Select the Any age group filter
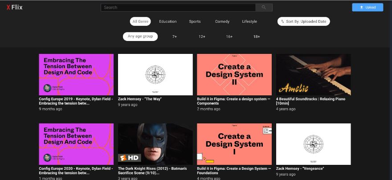This screenshot has height=180, width=392. [140, 37]
